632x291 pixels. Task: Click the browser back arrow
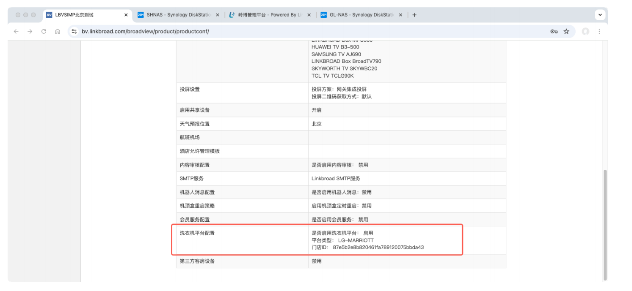coord(16,31)
